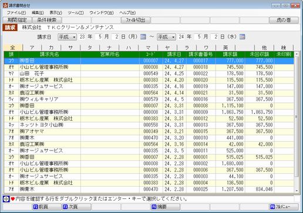The height and width of the screenshot is (213, 303).
Task: Select the ネッツトヨタ小山 row
Action: pyautogui.click(x=149, y=125)
